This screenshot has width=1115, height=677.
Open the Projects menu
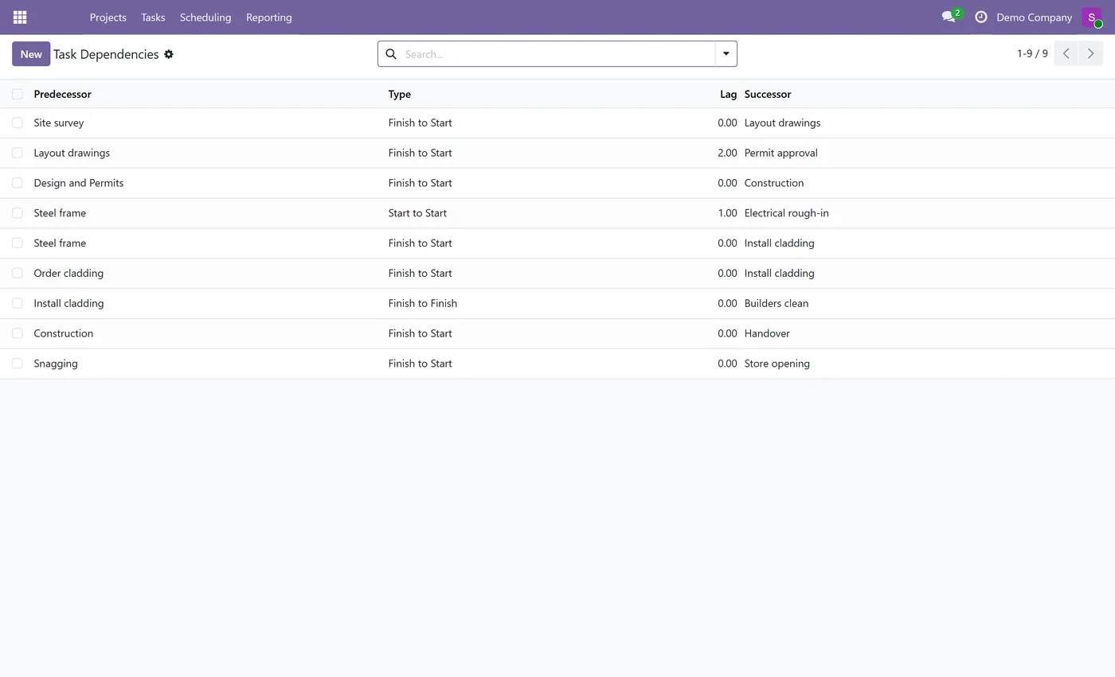pos(108,18)
